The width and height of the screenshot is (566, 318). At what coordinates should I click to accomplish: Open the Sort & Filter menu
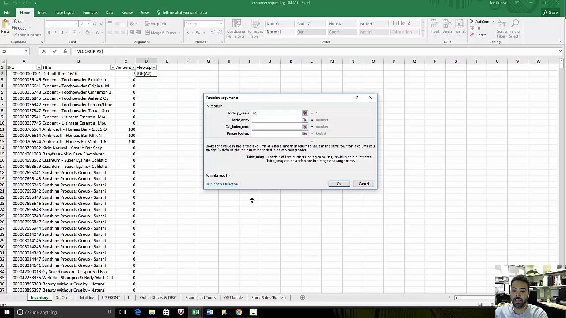click(x=502, y=29)
